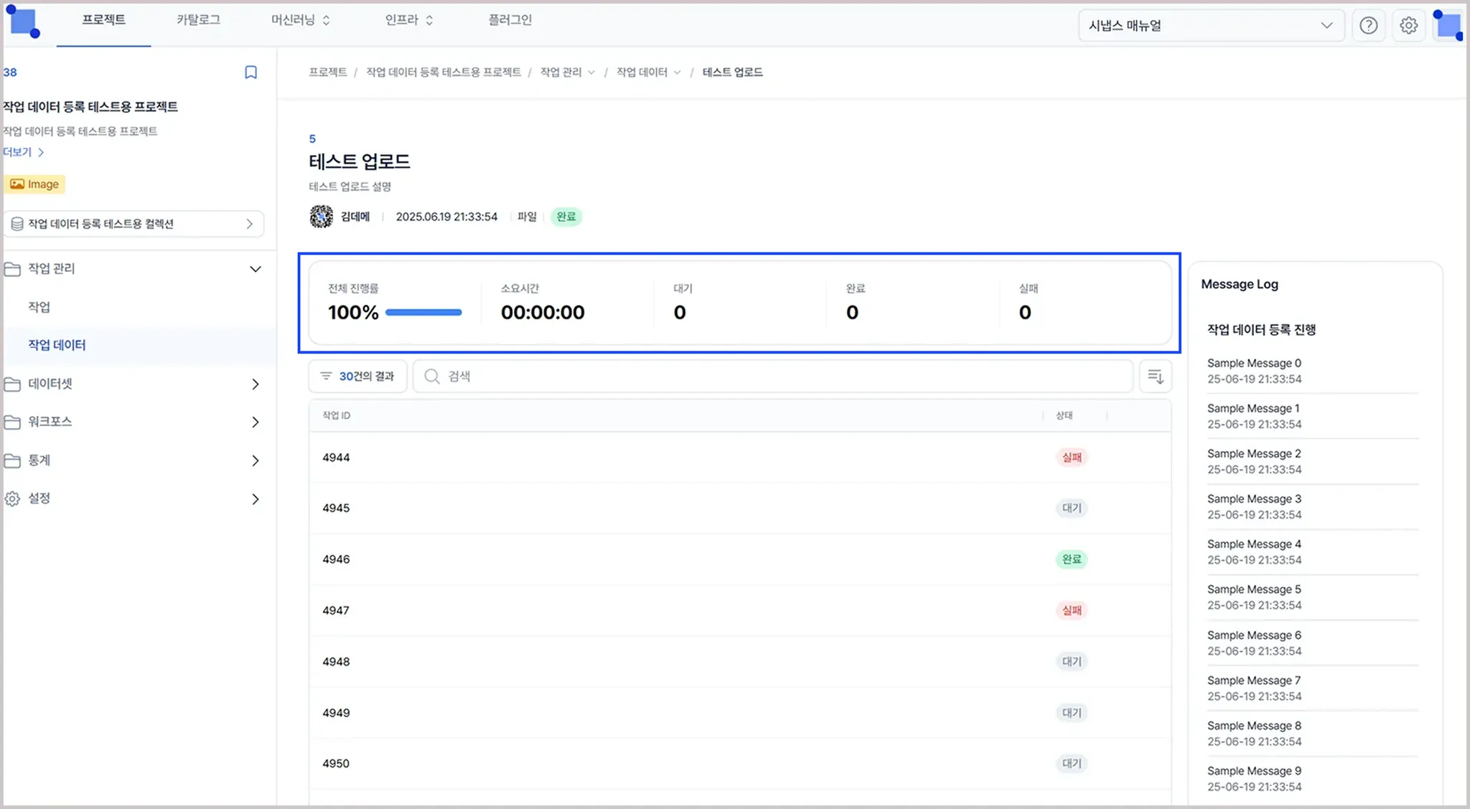The height and width of the screenshot is (809, 1470).
Task: Click the Image tag label
Action: point(43,184)
